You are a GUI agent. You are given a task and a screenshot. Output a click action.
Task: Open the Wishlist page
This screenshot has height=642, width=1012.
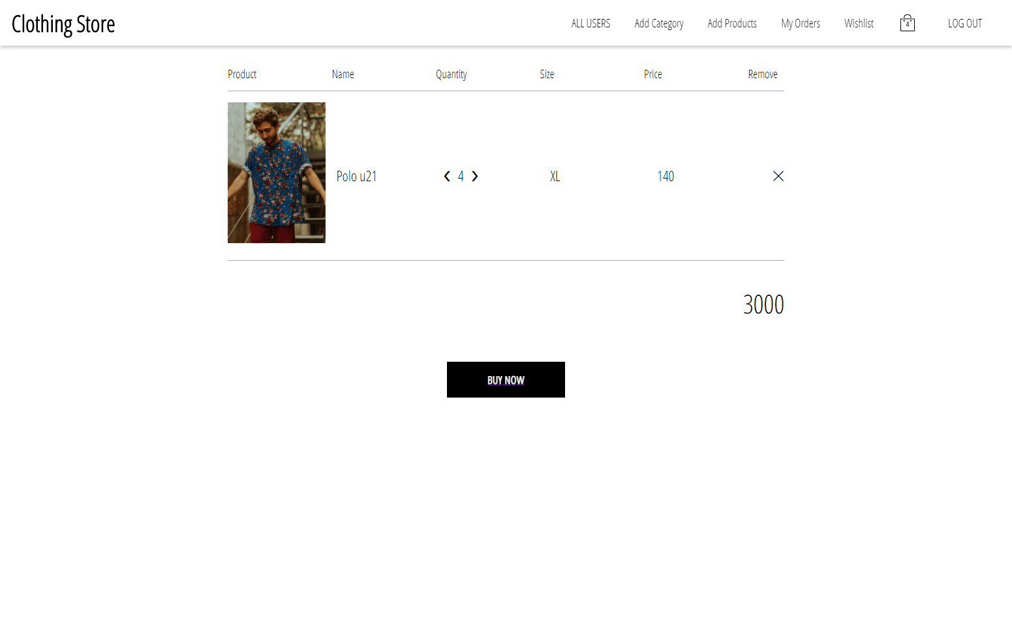pyautogui.click(x=859, y=23)
